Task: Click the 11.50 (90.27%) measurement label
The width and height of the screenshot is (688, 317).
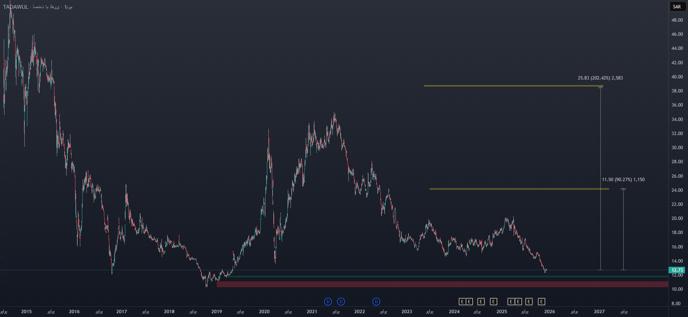Action: click(623, 180)
